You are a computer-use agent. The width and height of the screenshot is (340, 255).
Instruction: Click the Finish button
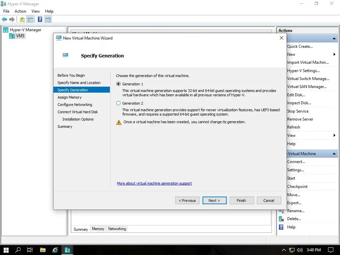(x=242, y=201)
